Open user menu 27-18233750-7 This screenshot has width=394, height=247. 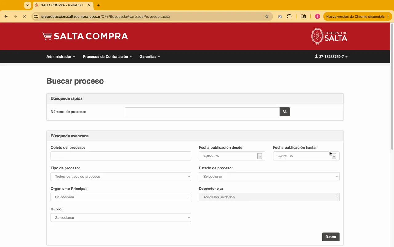[331, 57]
